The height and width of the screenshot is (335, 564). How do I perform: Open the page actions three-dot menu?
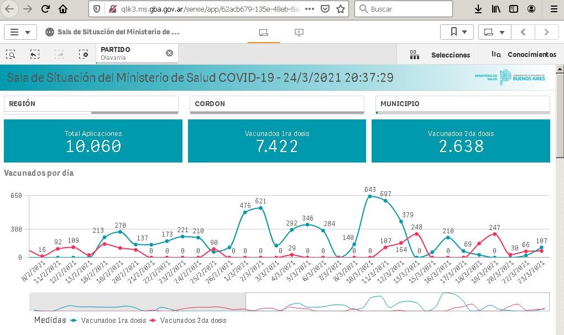click(309, 9)
